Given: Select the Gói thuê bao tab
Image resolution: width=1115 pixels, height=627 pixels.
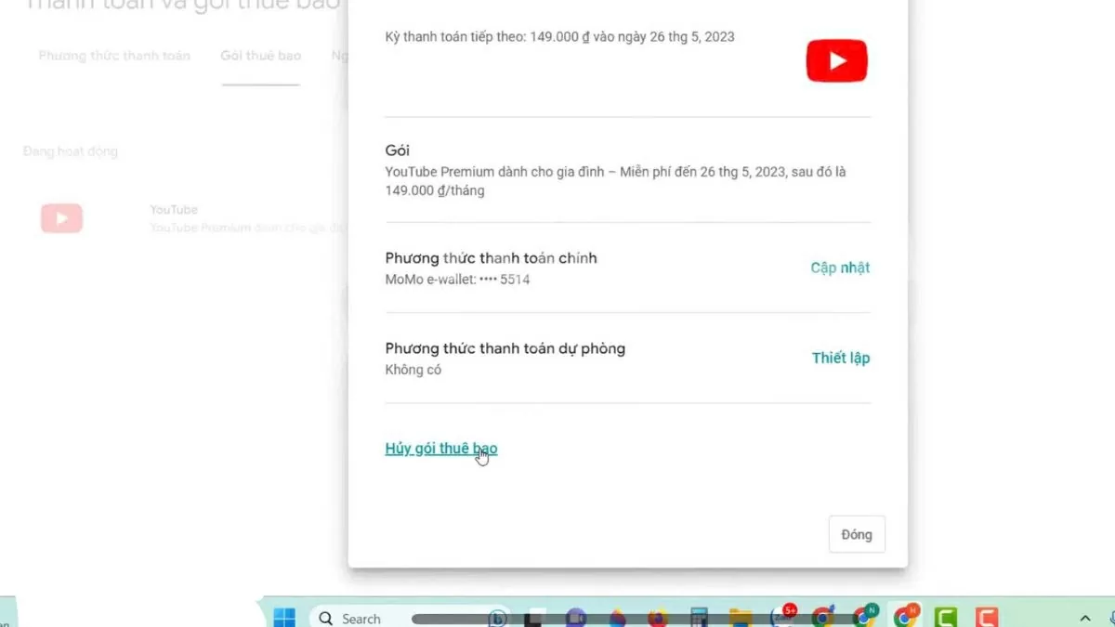Looking at the screenshot, I should pyautogui.click(x=260, y=56).
